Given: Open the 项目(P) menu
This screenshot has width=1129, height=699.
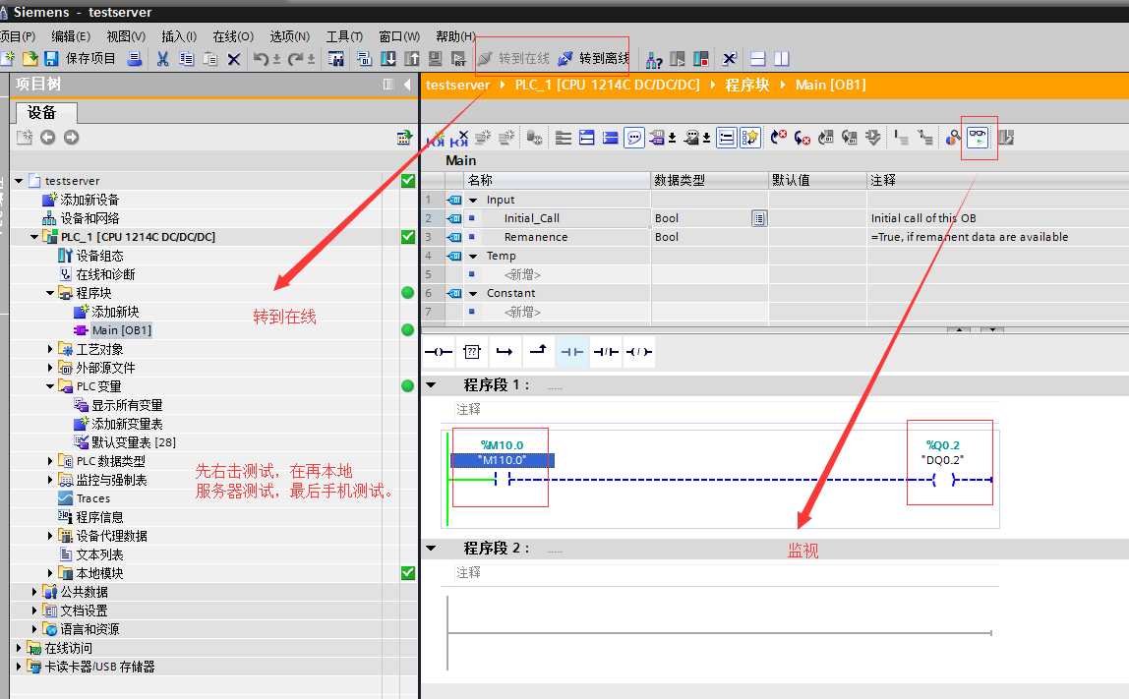Looking at the screenshot, I should click(x=18, y=36).
